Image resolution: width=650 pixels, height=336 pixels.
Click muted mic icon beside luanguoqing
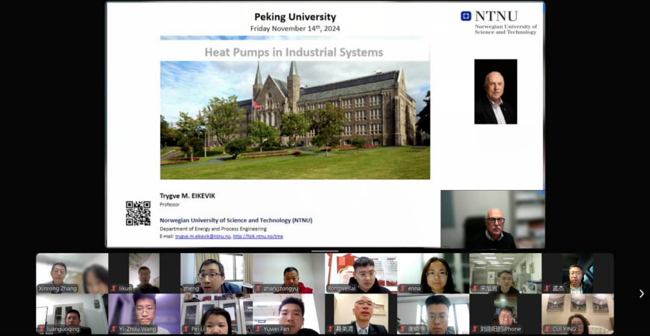point(42,329)
